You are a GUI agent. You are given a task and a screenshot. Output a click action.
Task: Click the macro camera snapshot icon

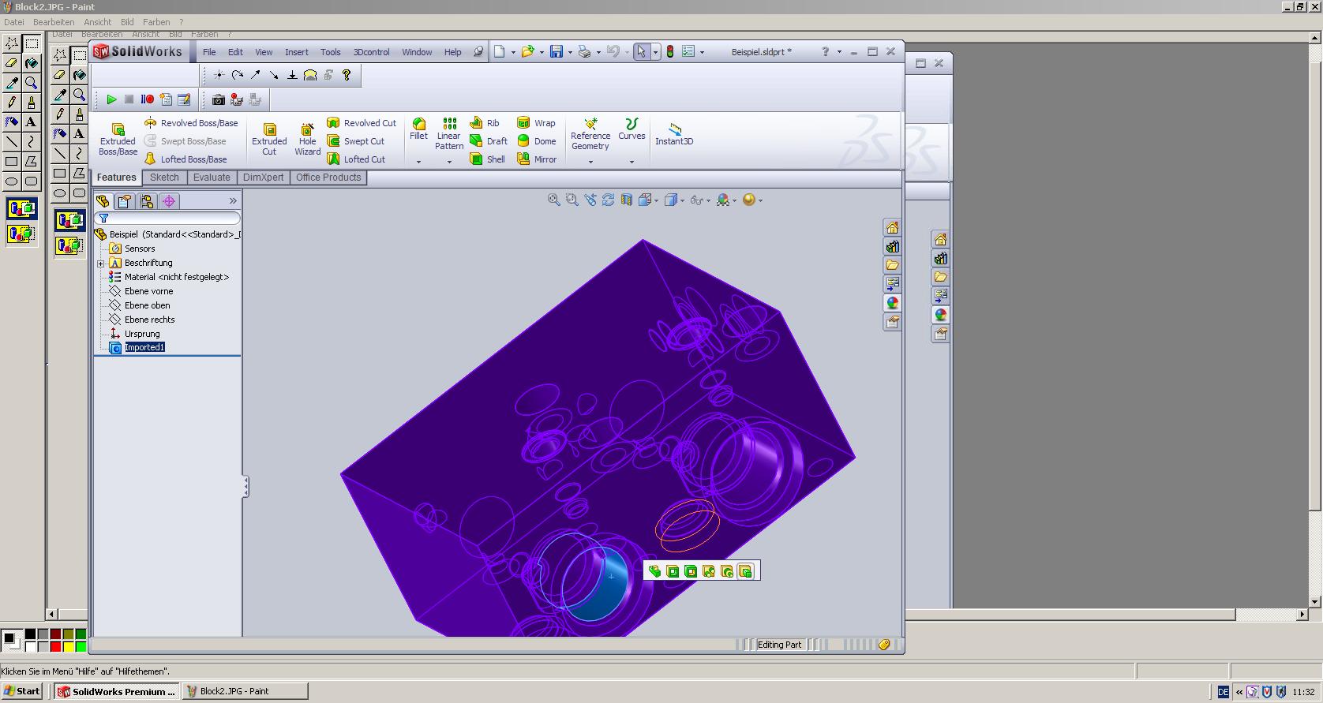pos(219,100)
